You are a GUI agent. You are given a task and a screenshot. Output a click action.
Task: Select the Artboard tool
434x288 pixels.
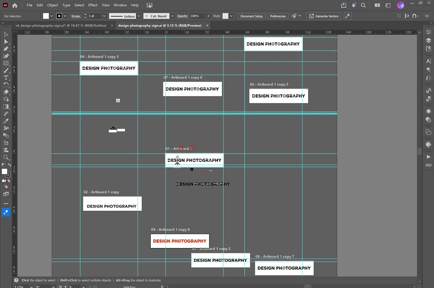point(6,143)
